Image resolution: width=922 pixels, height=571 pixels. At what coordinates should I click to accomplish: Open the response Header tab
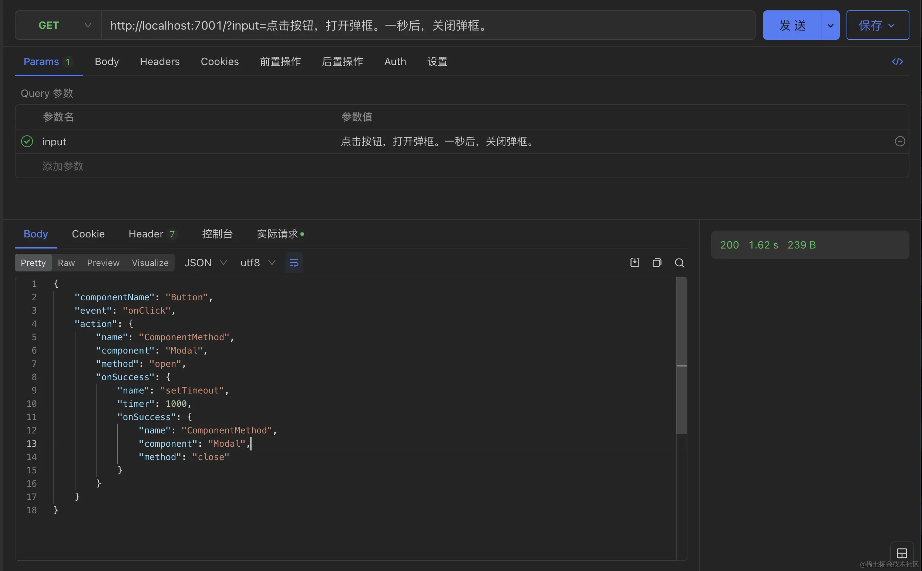(x=152, y=234)
